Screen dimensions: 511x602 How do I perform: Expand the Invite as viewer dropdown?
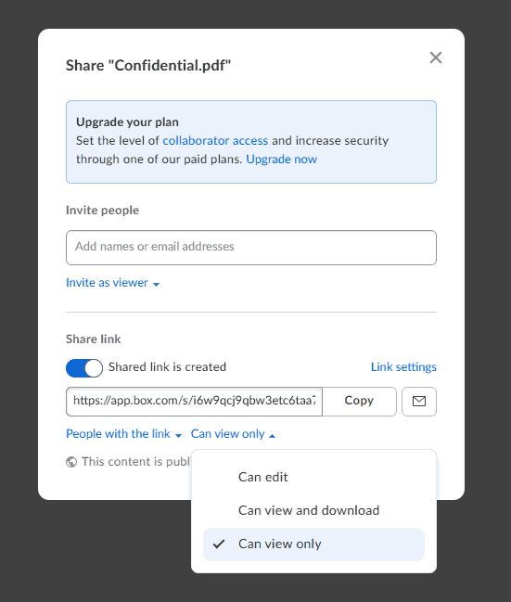point(112,283)
